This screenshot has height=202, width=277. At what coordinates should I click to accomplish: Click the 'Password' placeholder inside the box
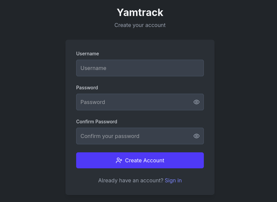[x=93, y=102]
